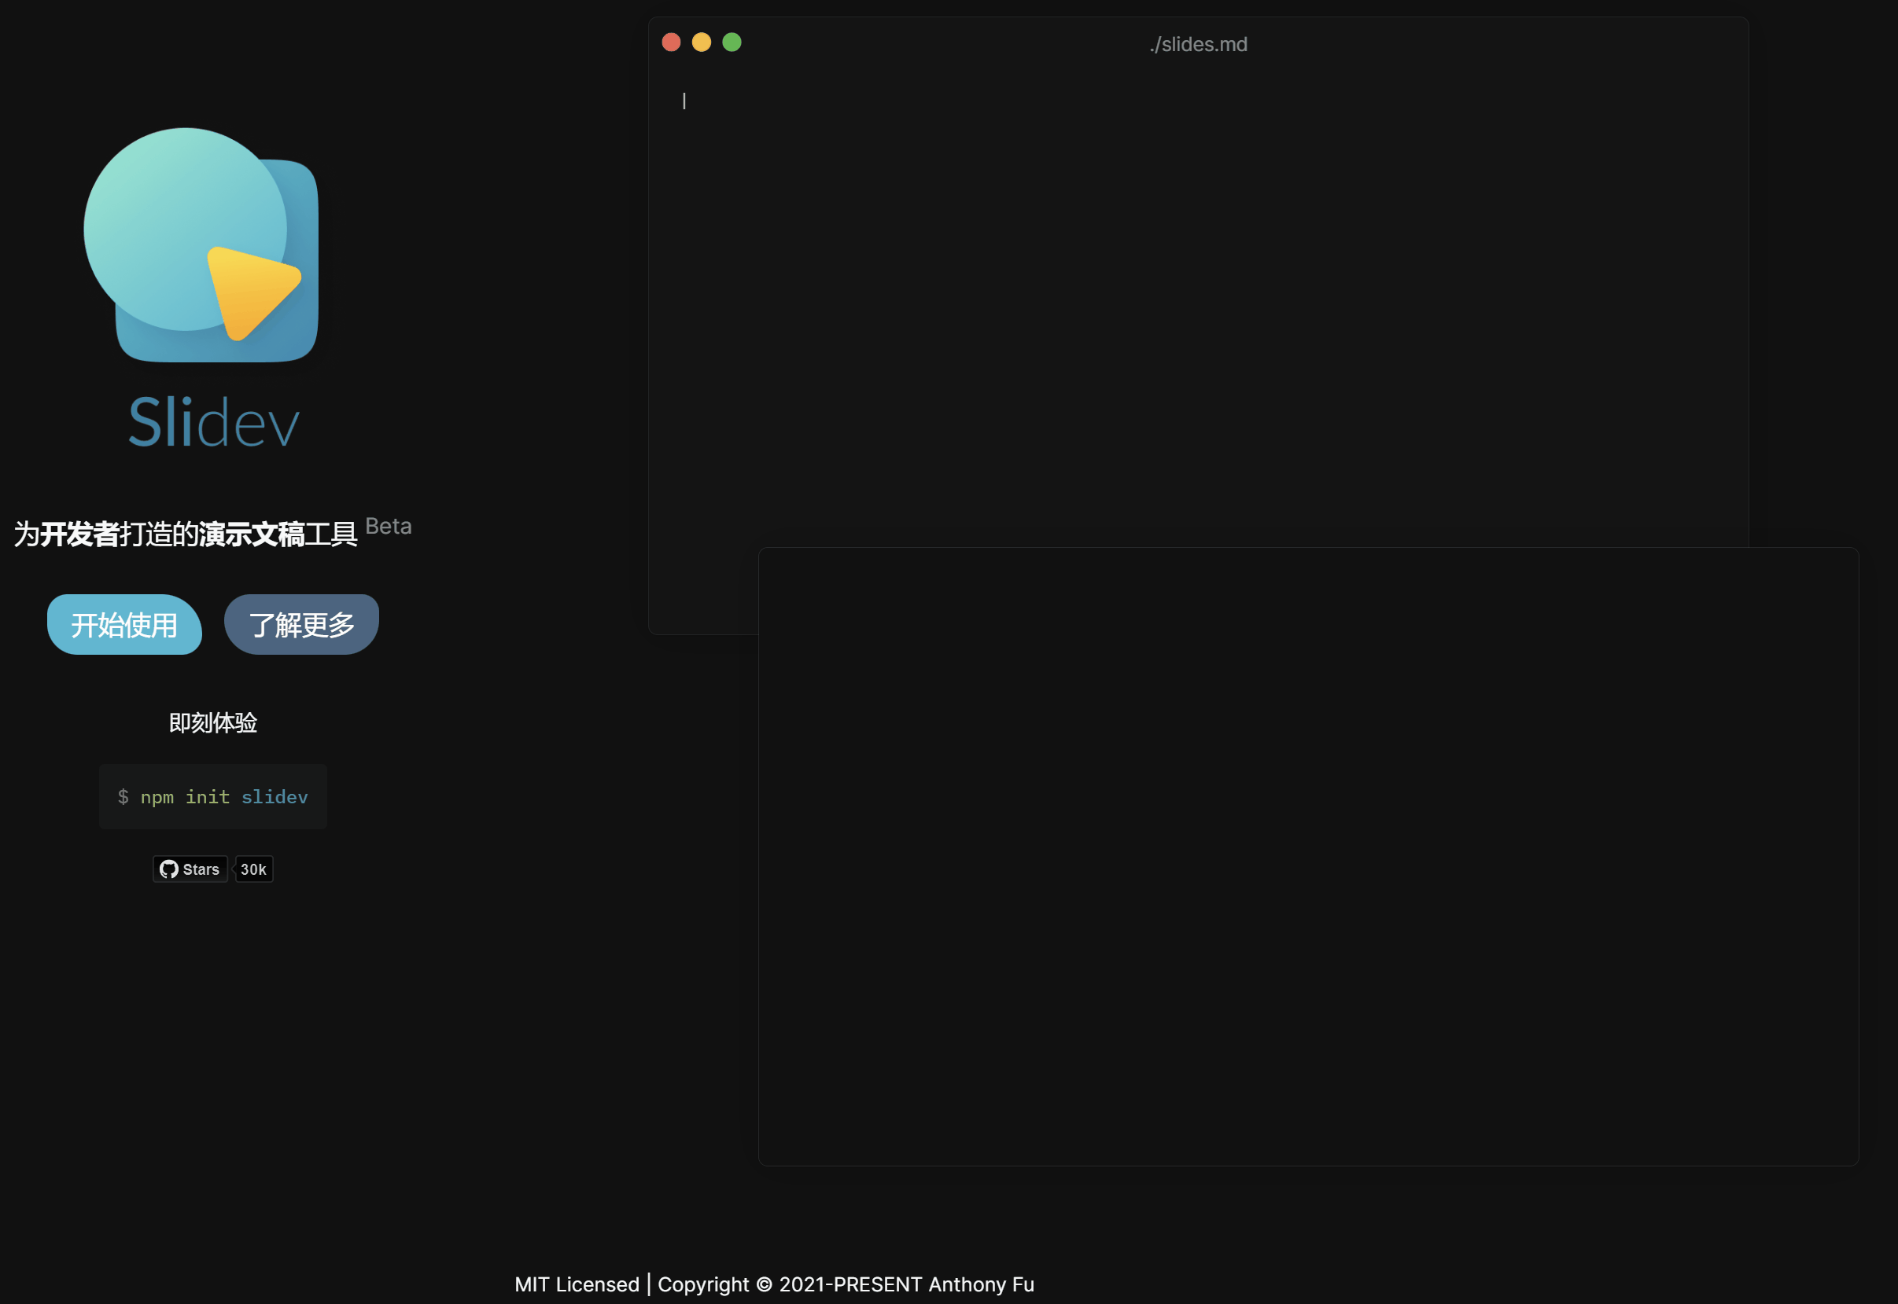Click the 30k star count badge
Screen dimensions: 1898x1304
tap(253, 869)
